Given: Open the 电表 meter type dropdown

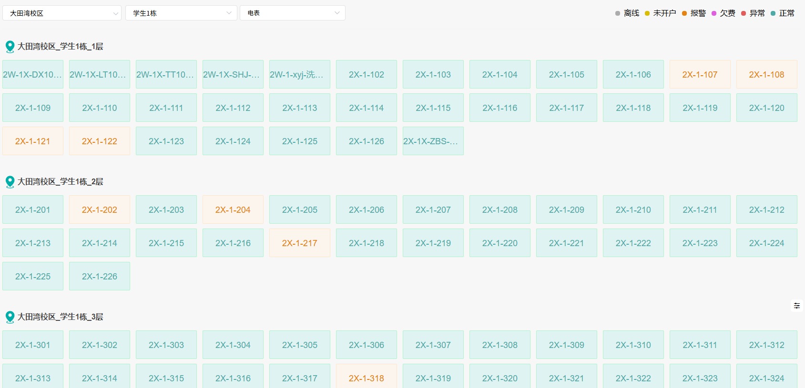Looking at the screenshot, I should click(293, 13).
